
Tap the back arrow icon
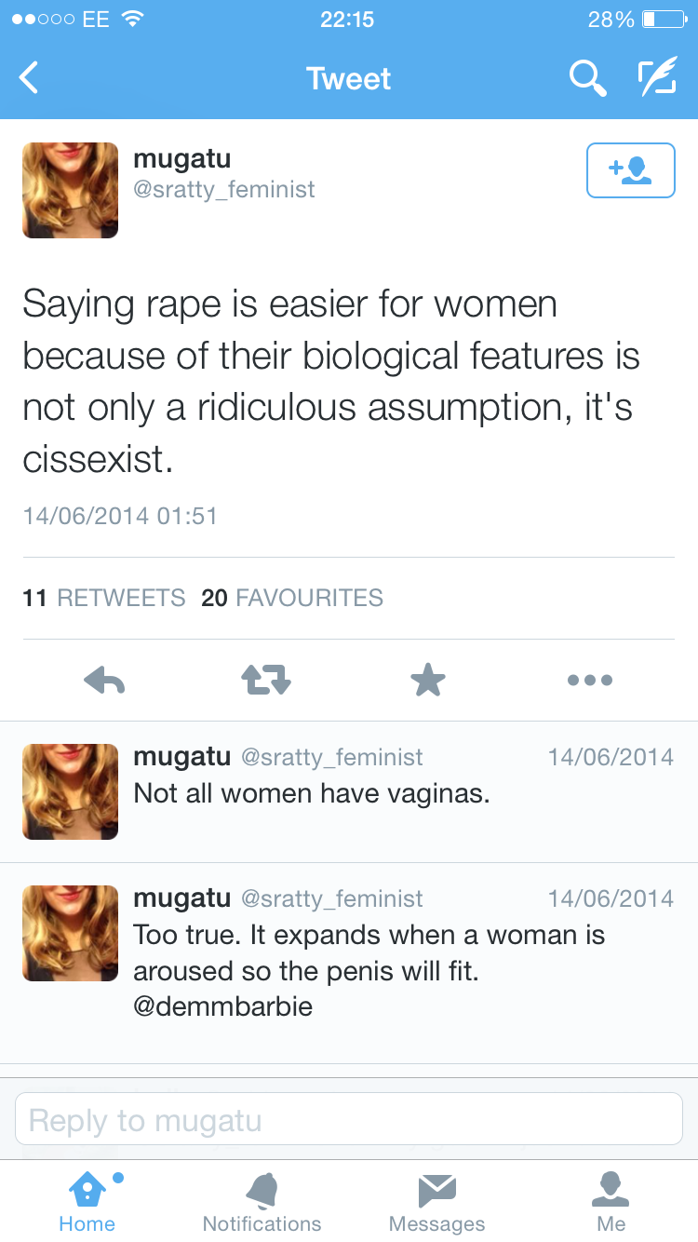[30, 78]
